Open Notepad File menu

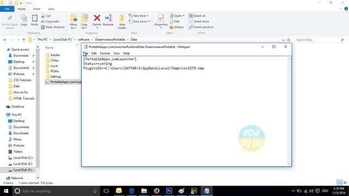(86, 53)
